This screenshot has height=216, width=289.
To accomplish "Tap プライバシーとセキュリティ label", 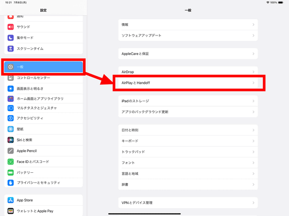I will click(38, 183).
